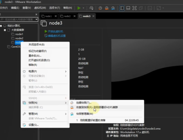Open 设置(S)... from context menu
The width and height of the screenshot is (183, 140).
pos(45,125)
